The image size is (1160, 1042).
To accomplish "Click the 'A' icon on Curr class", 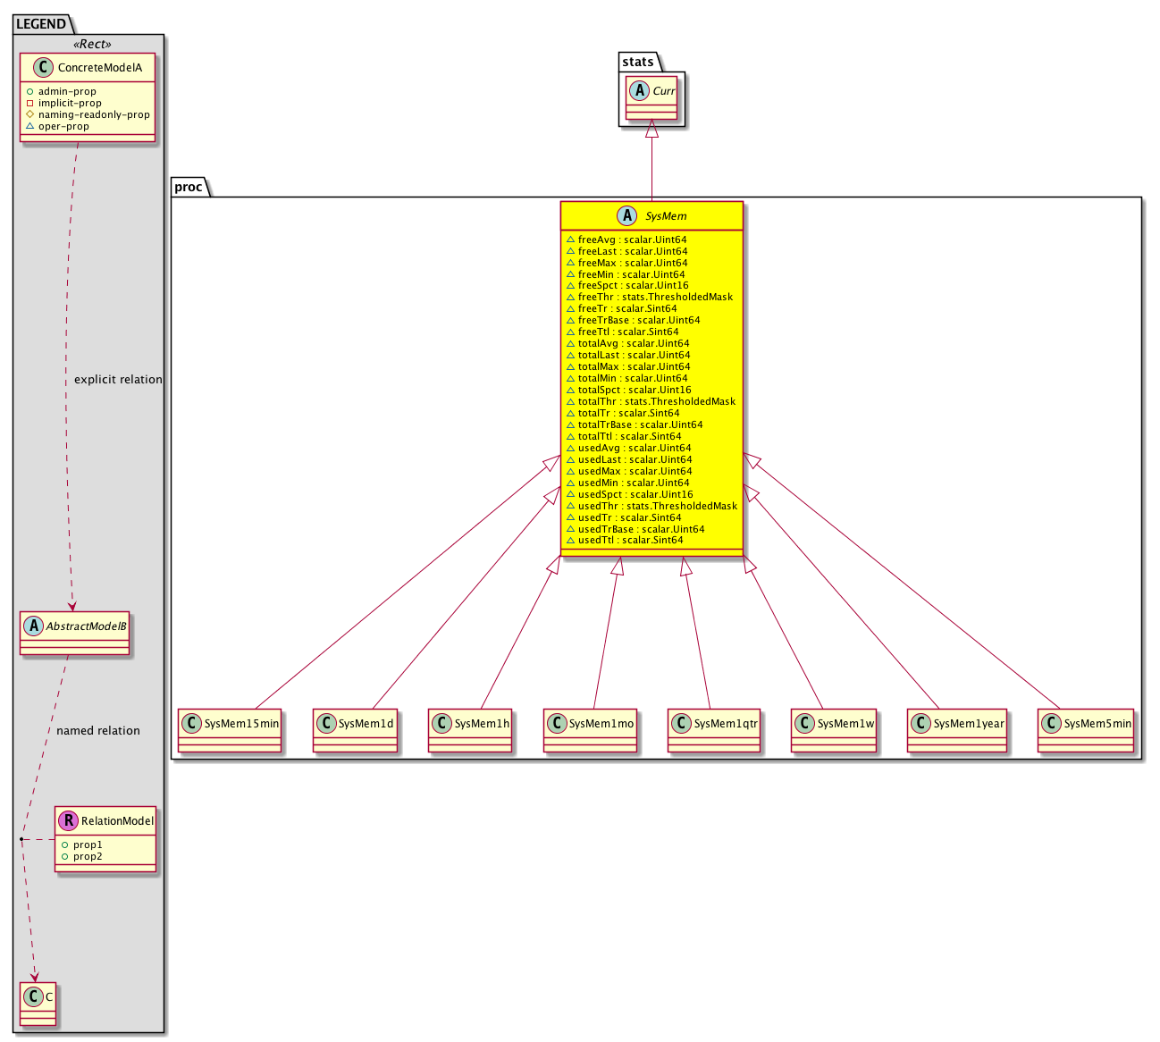I will [x=639, y=91].
